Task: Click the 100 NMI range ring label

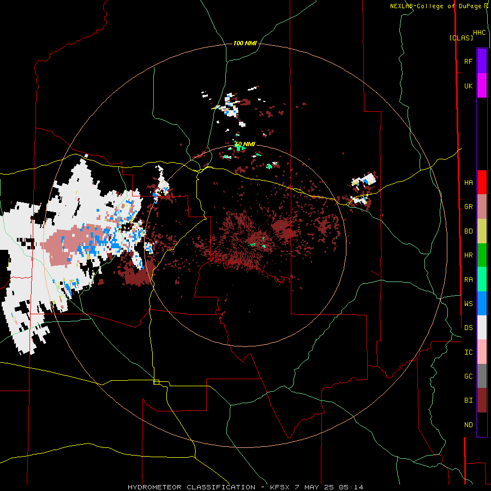Action: pos(245,43)
